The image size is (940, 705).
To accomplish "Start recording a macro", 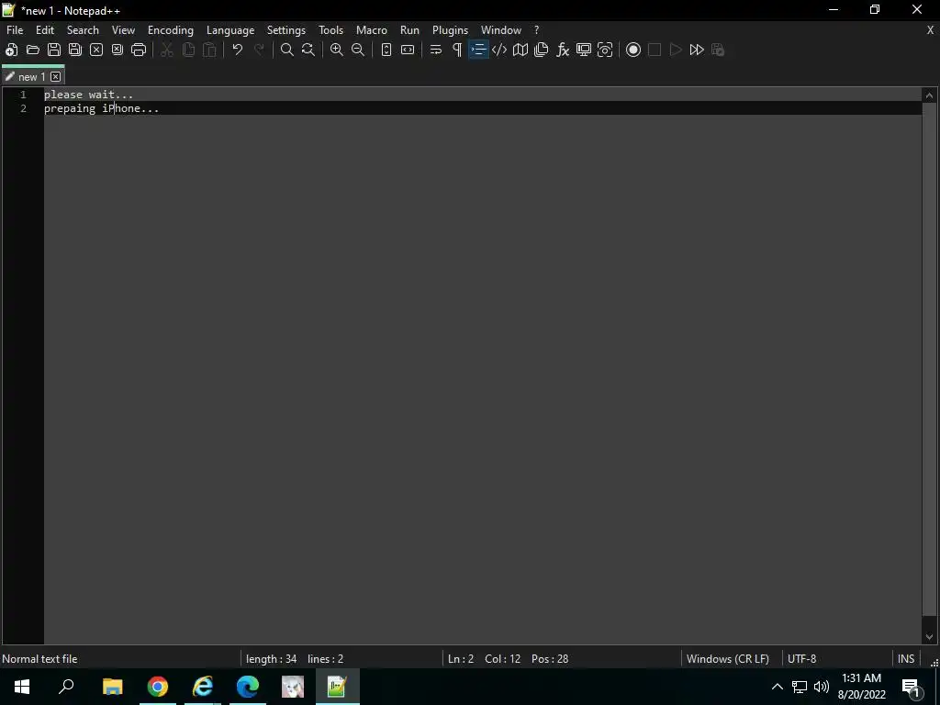I will [633, 50].
